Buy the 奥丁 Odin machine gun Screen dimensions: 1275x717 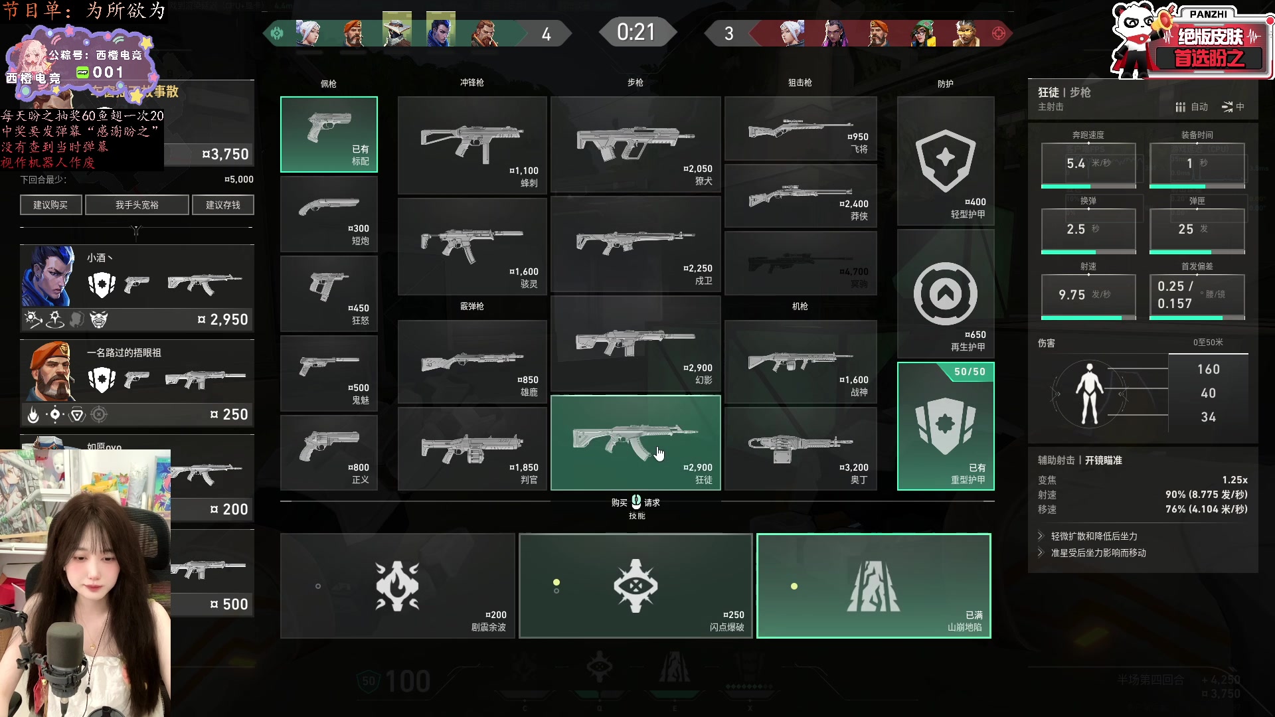[x=801, y=449]
